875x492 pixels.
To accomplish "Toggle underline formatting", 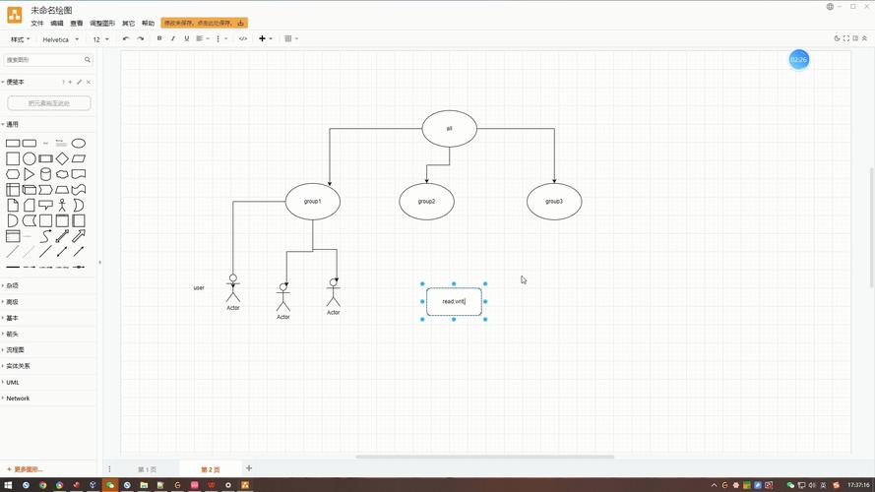I will click(186, 38).
